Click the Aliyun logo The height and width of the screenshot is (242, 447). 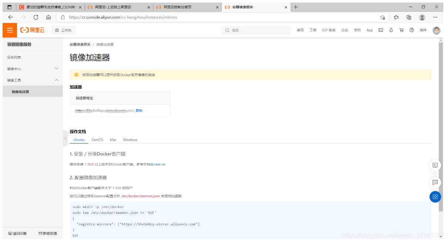click(32, 30)
